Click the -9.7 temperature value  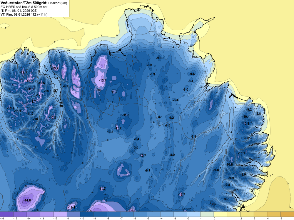(x=226, y=199)
